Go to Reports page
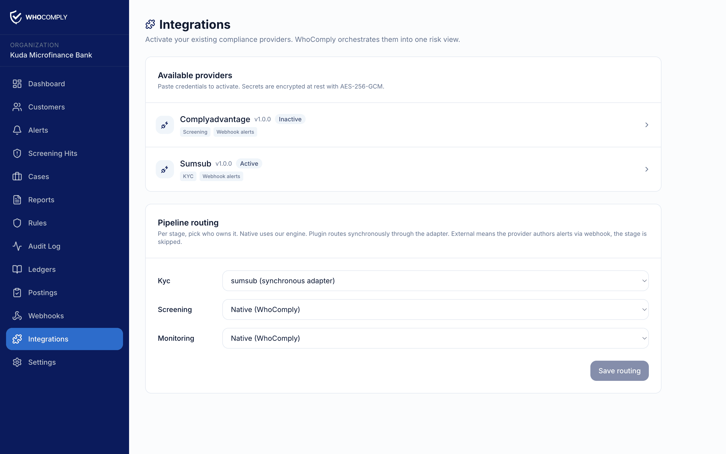726x454 pixels. click(x=65, y=200)
